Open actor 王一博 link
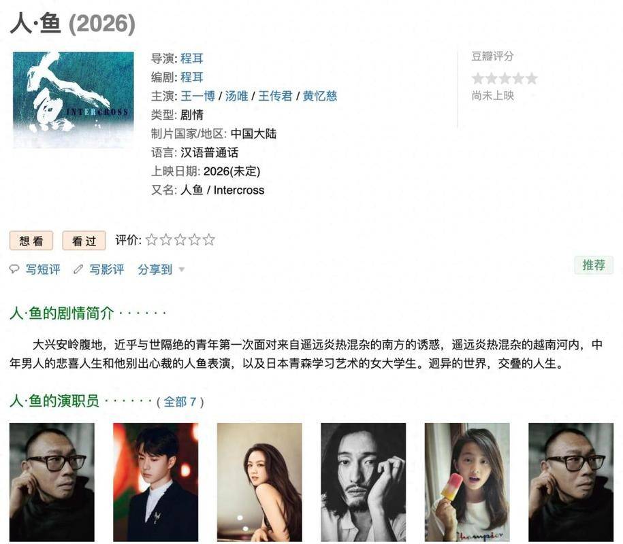Image resolution: width=623 pixels, height=544 pixels. 197,96
